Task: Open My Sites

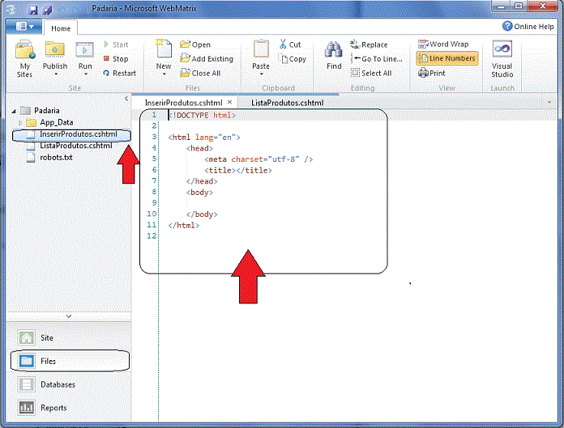Action: [x=24, y=59]
